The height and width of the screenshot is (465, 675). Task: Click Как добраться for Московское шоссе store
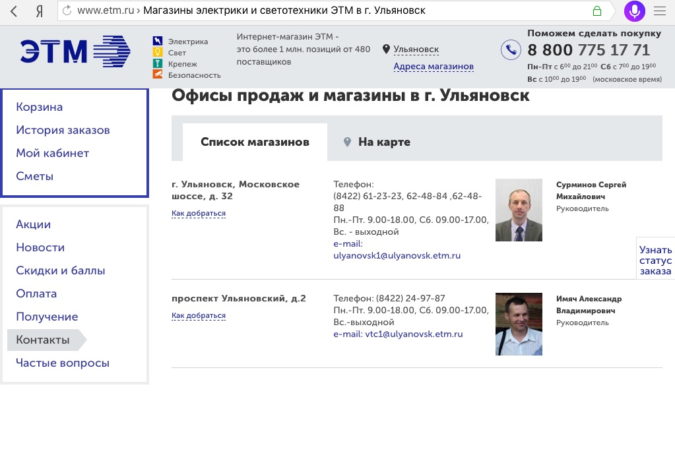(x=199, y=213)
